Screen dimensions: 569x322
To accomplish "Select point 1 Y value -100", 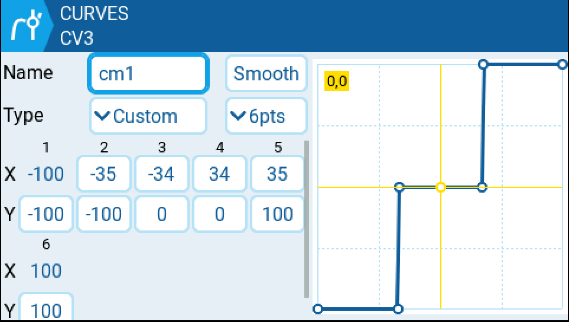I will [x=46, y=213].
